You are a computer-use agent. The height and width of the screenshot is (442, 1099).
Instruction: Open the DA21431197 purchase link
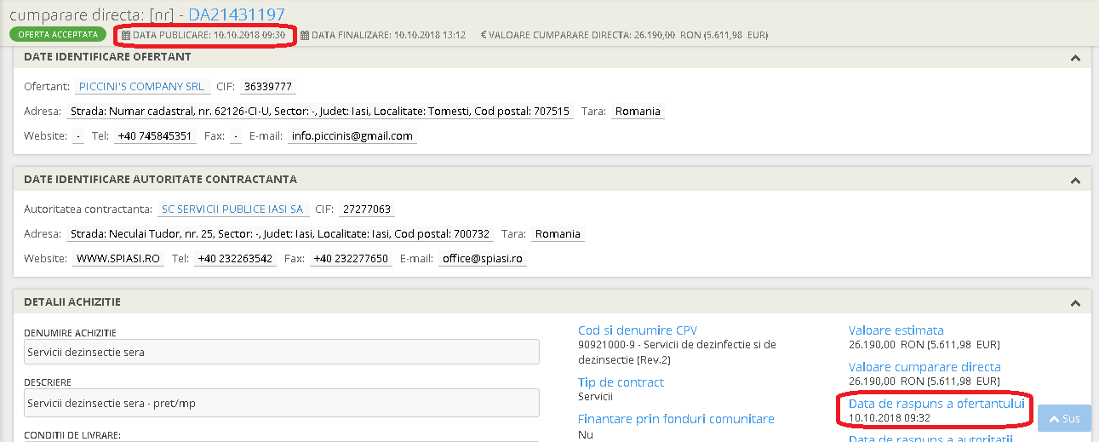point(237,14)
